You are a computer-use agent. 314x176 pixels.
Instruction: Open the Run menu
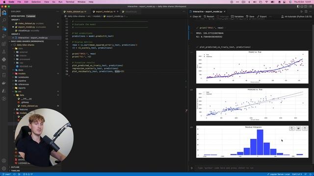click(60, 2)
